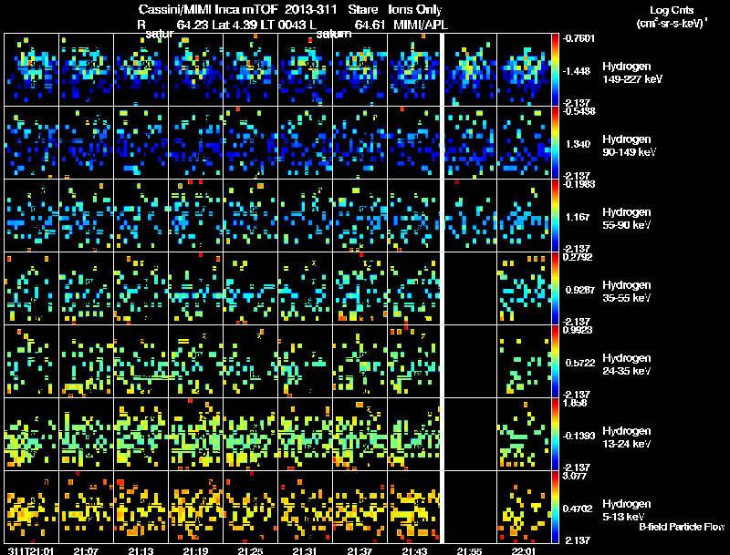Click the '0.5722' color scale value

(580, 363)
